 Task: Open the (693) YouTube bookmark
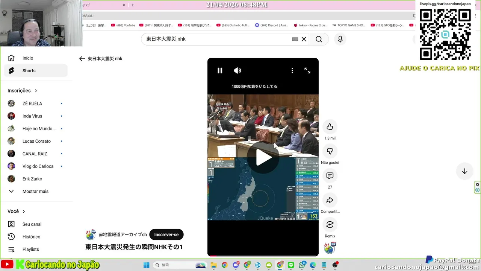123,25
